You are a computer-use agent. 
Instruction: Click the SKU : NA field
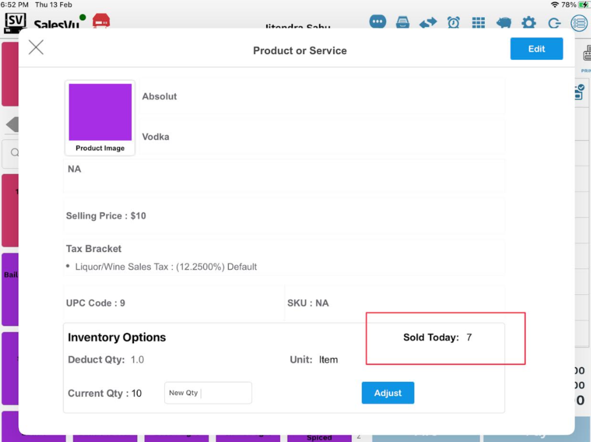pos(308,303)
